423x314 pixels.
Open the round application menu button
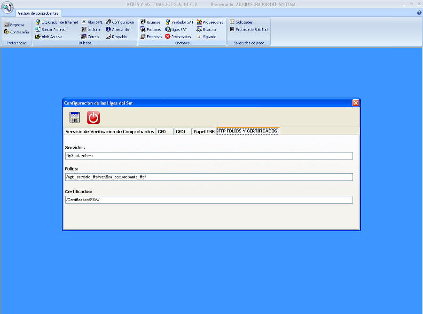point(7,8)
